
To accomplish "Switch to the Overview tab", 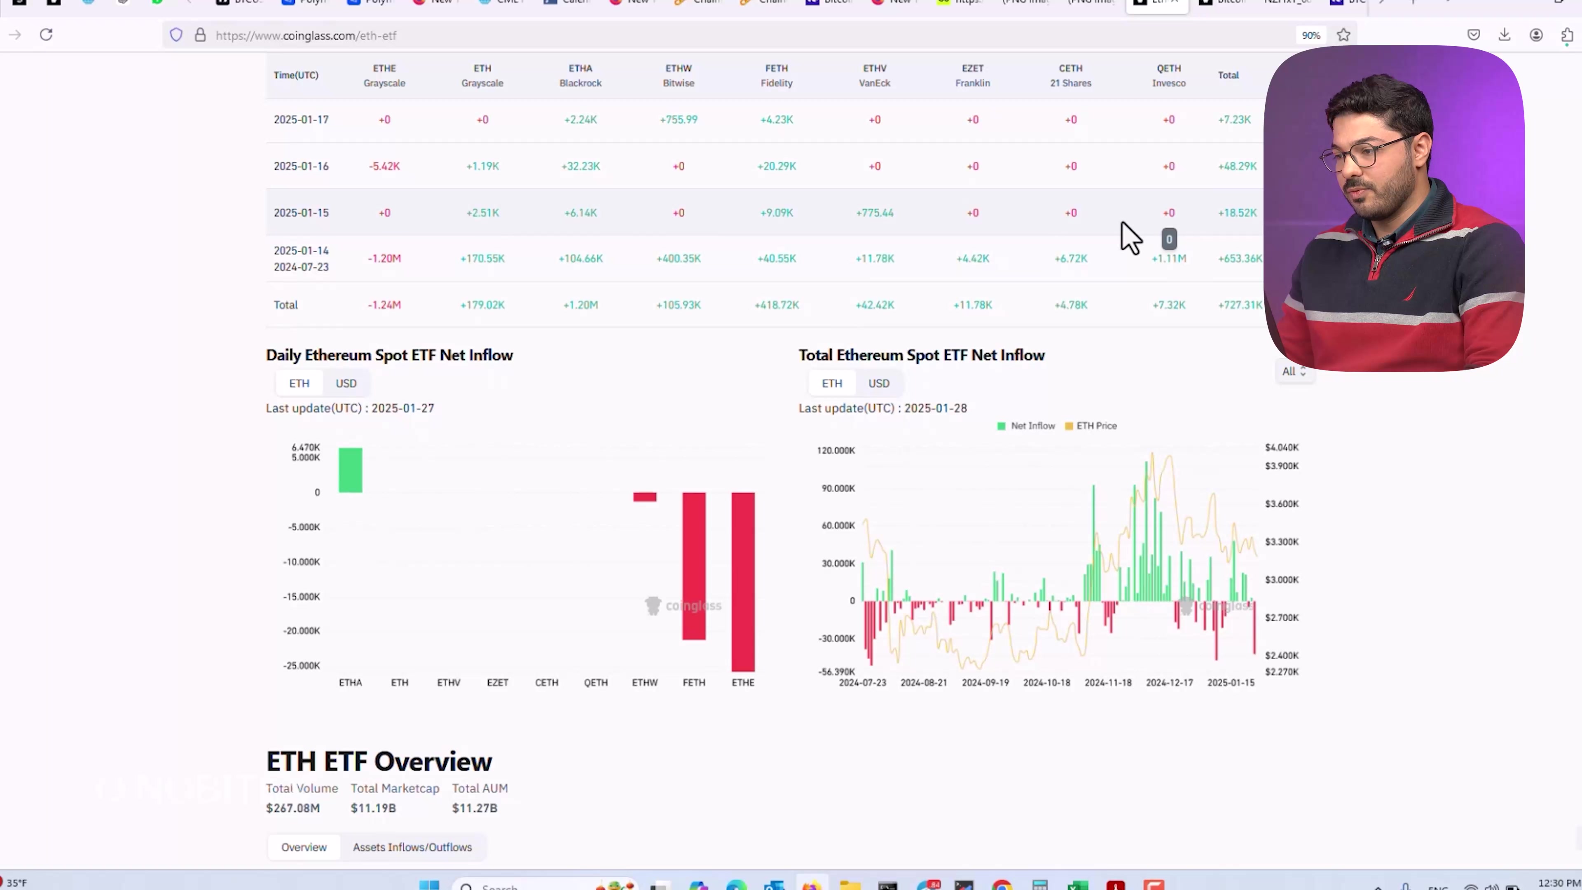I will click(x=304, y=847).
